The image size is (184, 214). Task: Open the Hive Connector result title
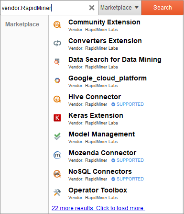(x=95, y=97)
